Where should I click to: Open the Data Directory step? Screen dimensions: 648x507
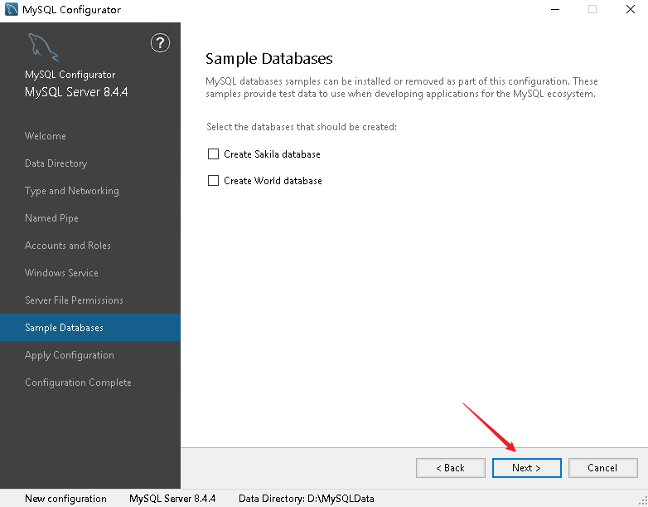[56, 163]
